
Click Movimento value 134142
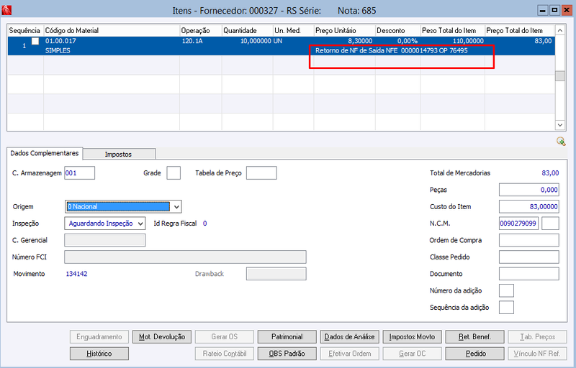pos(76,274)
